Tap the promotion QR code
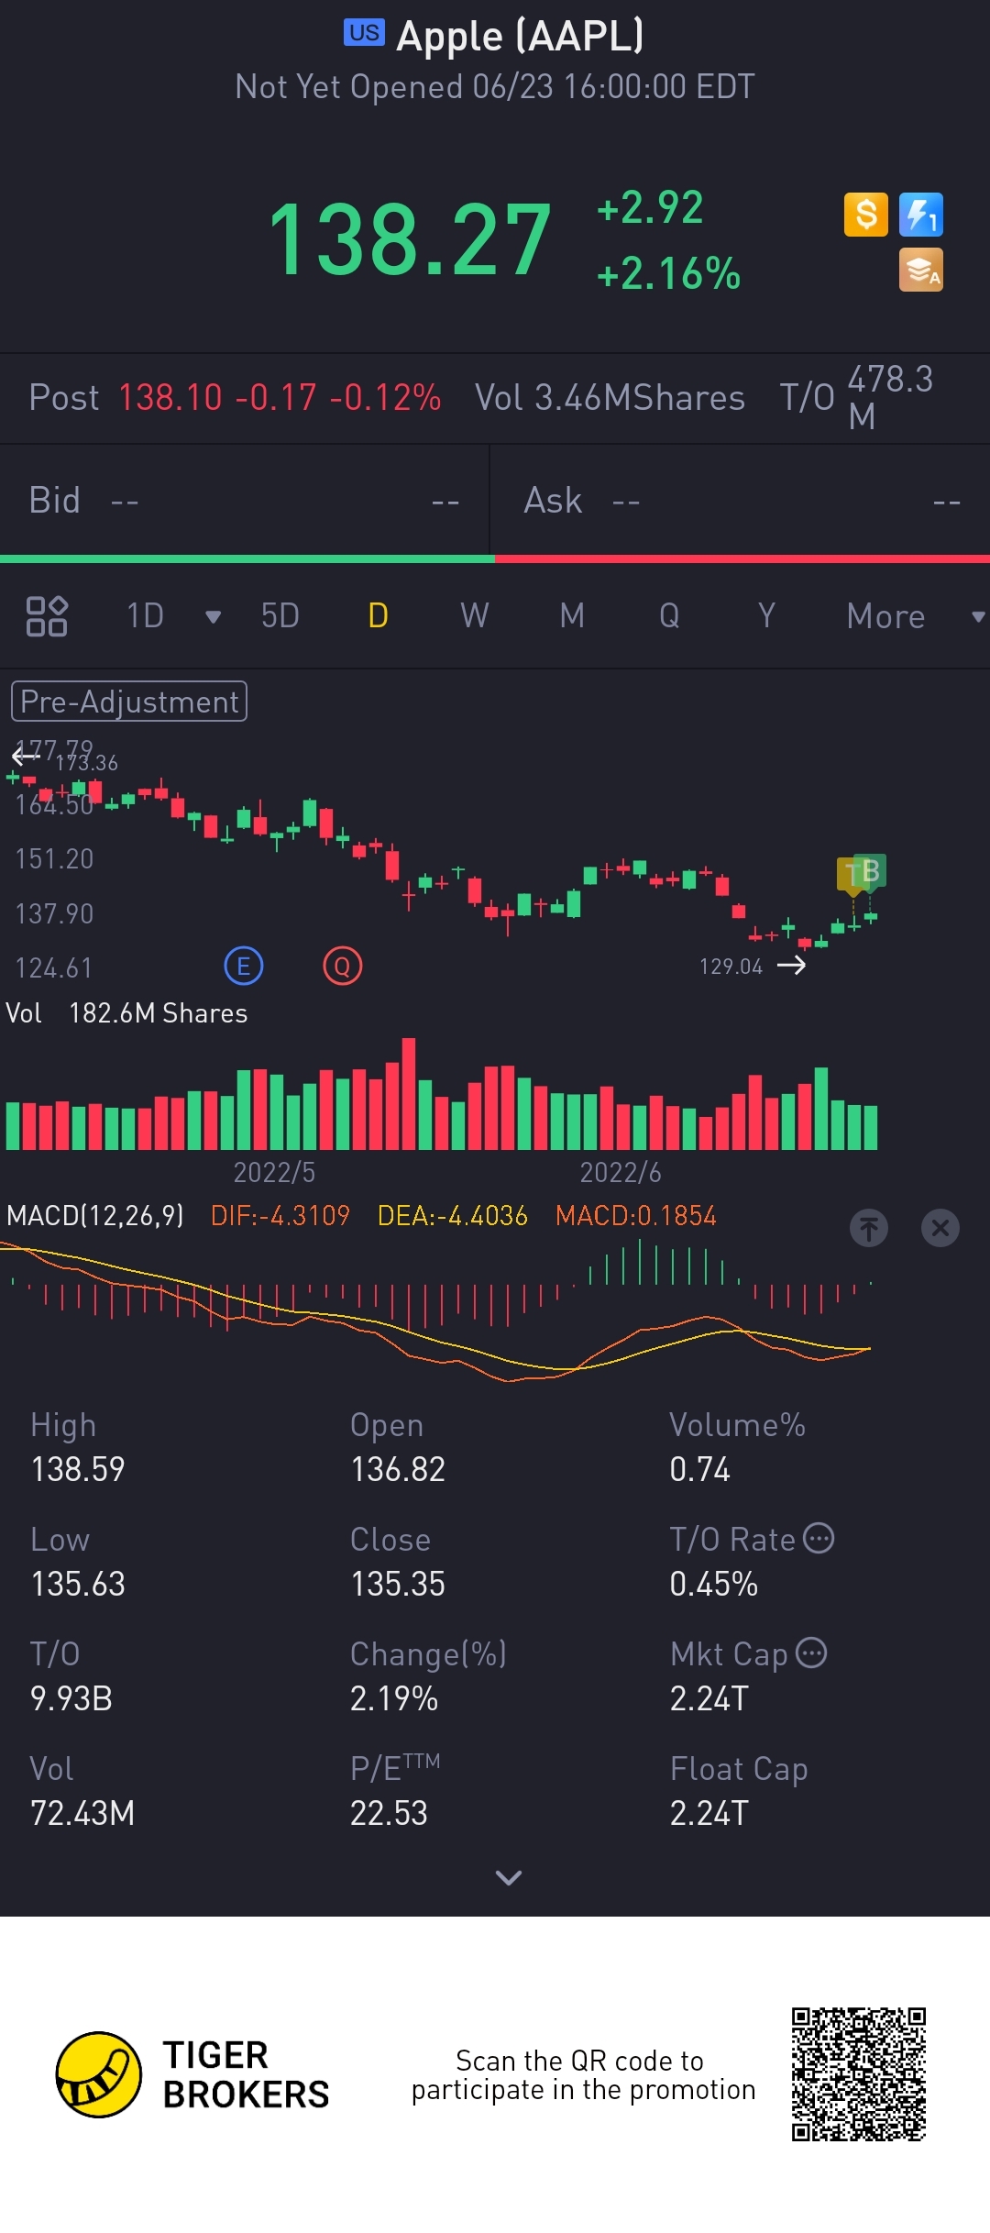This screenshot has width=990, height=2233. [859, 2074]
